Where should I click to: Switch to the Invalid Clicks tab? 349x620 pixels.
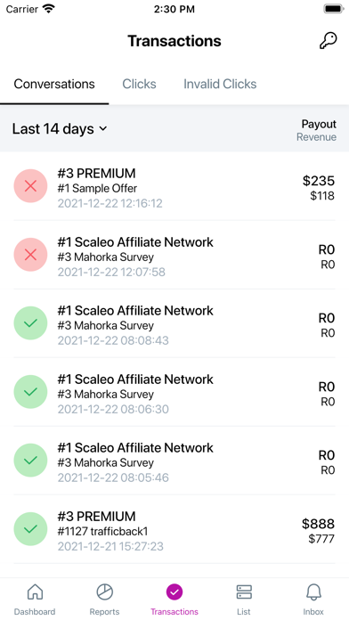220,84
